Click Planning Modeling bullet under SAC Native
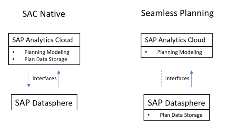 (x=47, y=52)
